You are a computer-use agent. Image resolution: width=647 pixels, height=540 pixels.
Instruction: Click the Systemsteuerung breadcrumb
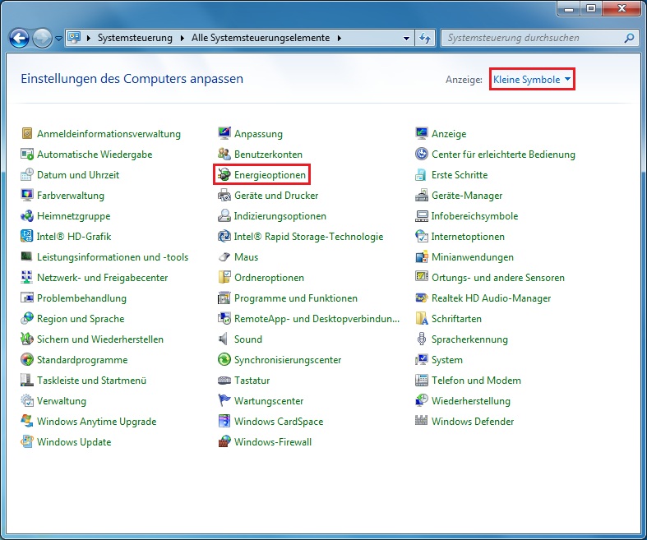[135, 38]
